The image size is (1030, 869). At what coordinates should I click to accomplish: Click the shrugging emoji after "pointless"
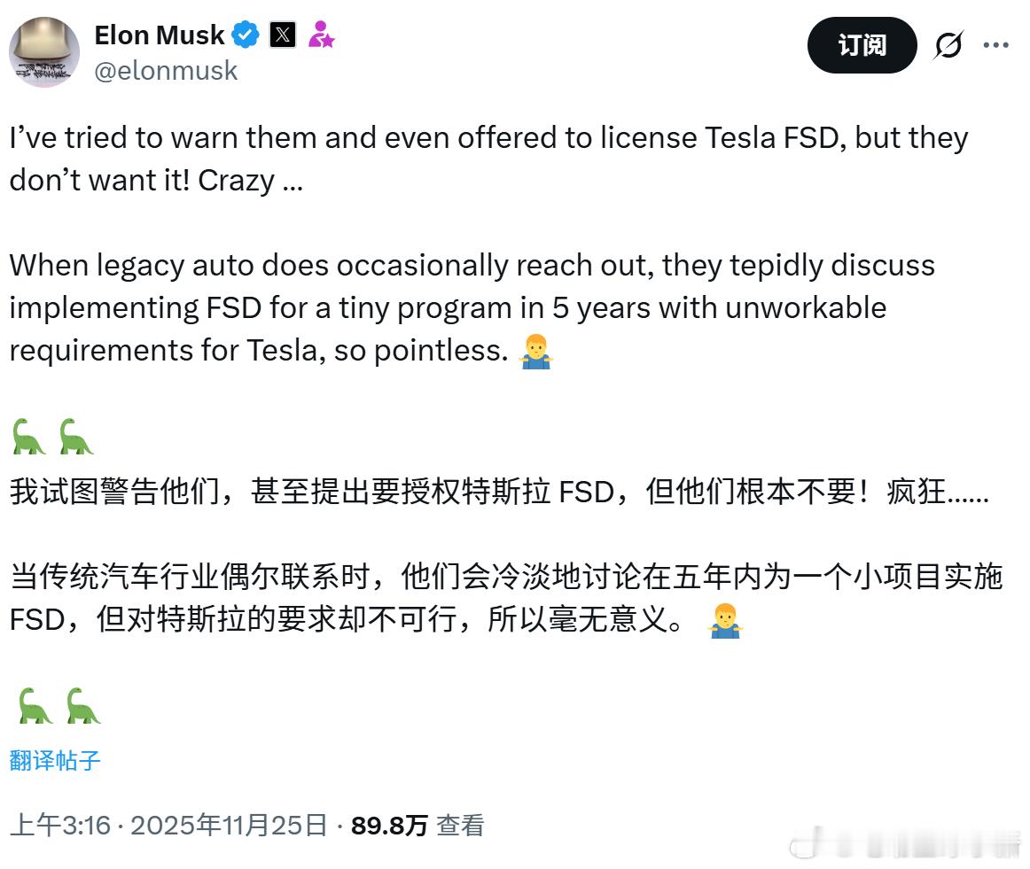(x=536, y=352)
